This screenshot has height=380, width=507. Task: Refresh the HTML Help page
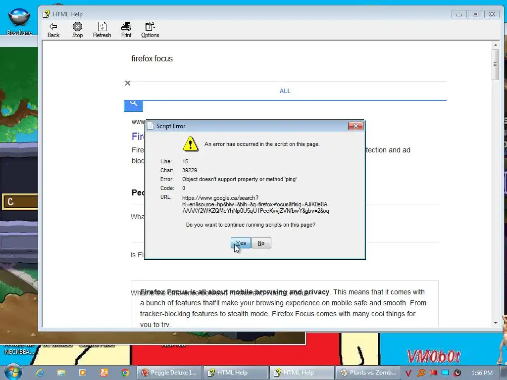102,30
